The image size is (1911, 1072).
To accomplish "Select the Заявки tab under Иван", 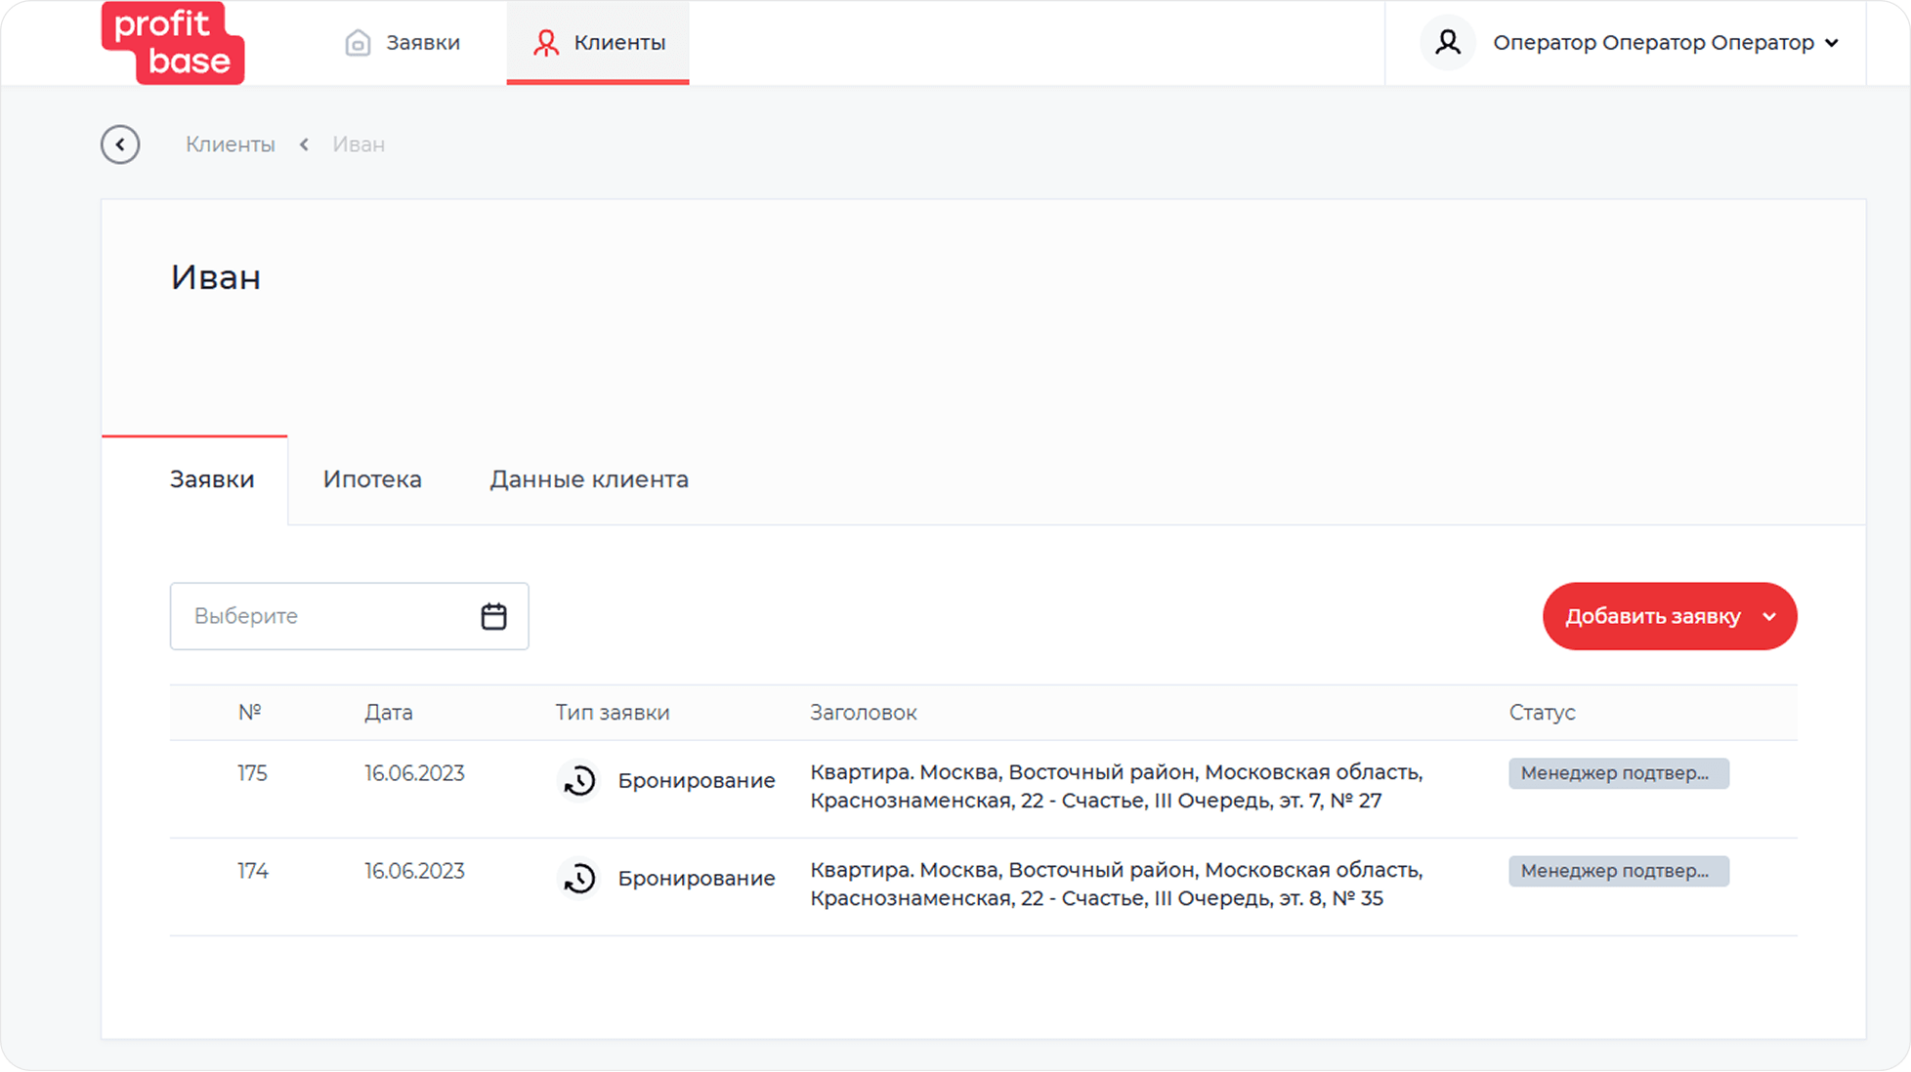I will click(212, 479).
